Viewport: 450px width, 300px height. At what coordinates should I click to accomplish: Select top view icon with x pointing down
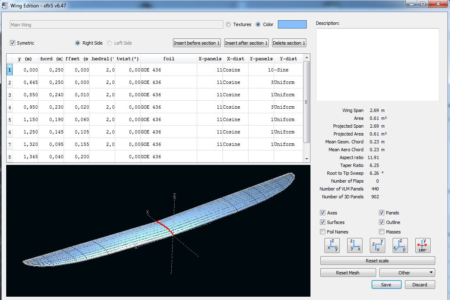[x=377, y=245]
